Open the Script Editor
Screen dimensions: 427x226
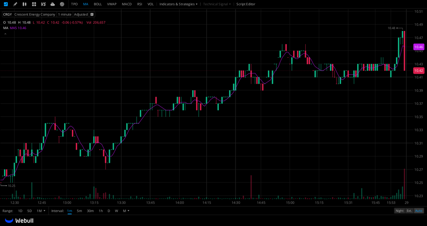pyautogui.click(x=246, y=4)
